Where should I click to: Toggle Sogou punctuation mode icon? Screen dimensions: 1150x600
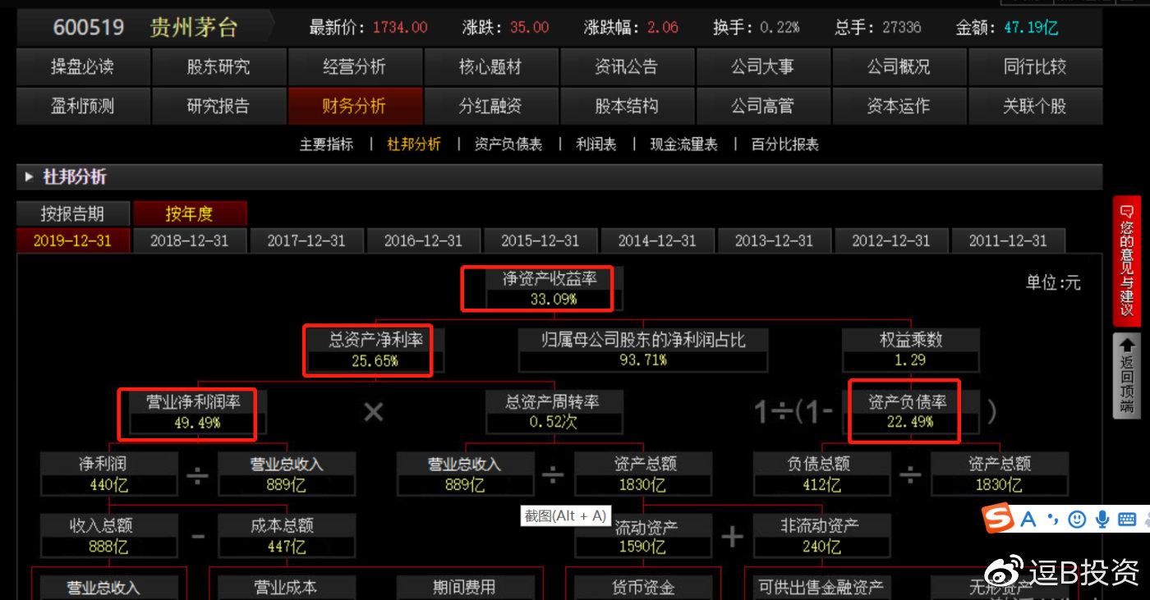[x=1053, y=520]
